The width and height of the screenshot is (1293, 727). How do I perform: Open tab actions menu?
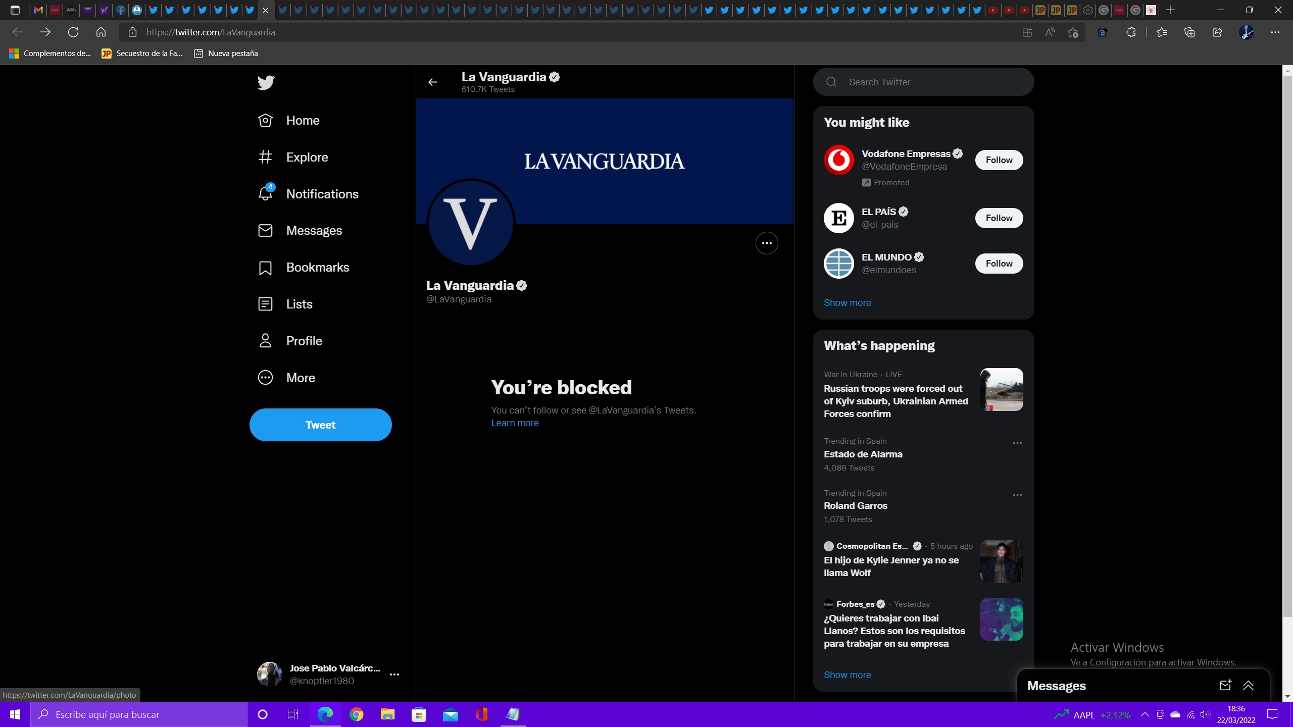15,10
